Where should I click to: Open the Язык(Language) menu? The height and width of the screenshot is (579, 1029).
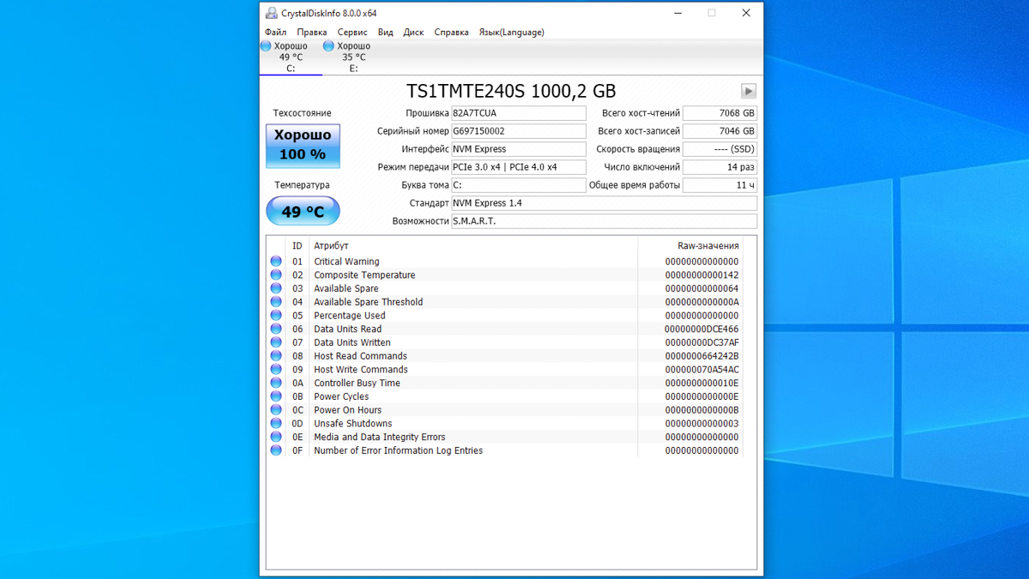tap(511, 32)
